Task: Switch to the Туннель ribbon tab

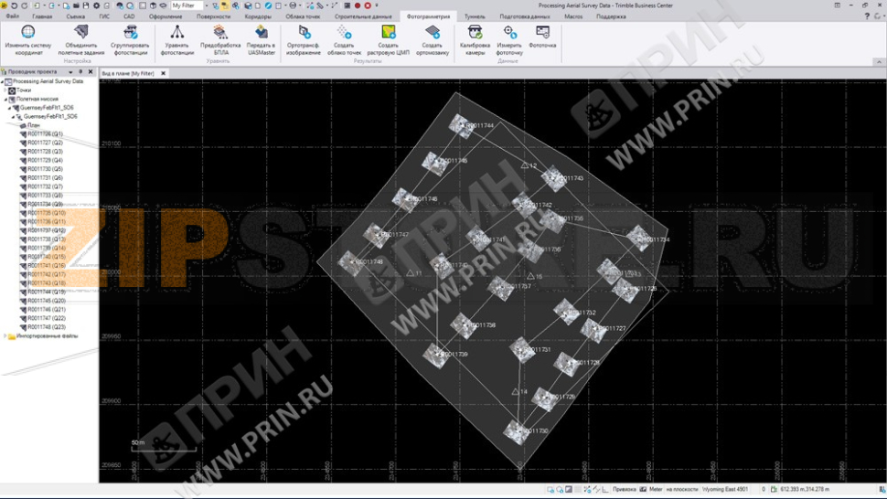Action: click(x=475, y=16)
